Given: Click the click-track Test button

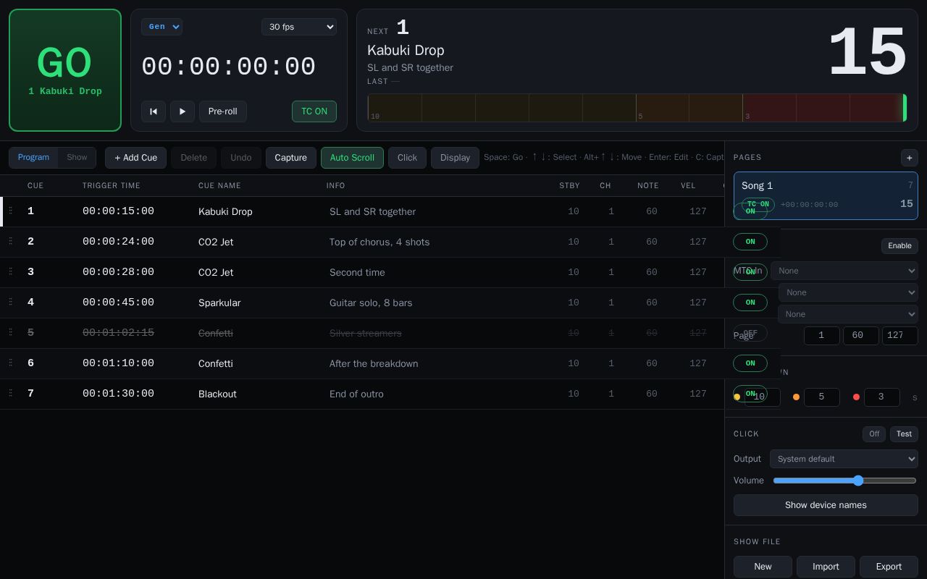Looking at the screenshot, I should [x=904, y=434].
